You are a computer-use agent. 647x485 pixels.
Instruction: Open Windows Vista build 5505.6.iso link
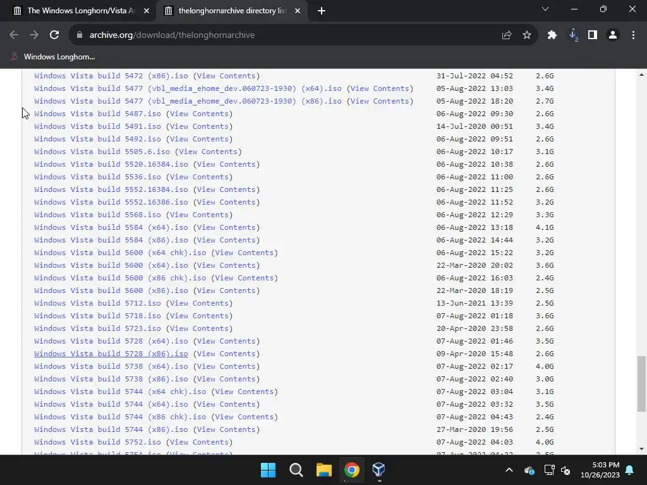point(102,152)
